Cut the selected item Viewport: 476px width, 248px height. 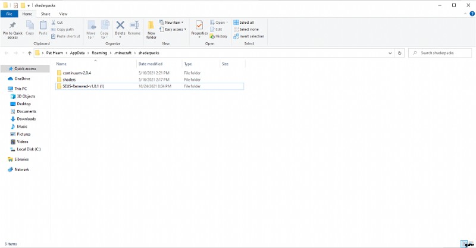click(x=57, y=23)
